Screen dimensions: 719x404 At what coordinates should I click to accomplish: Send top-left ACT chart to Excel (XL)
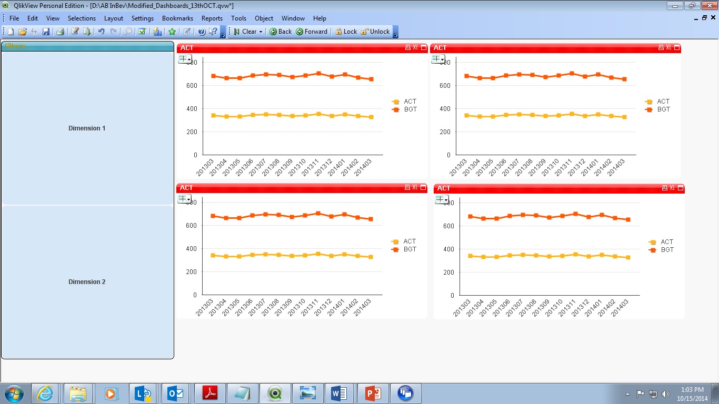pyautogui.click(x=415, y=47)
